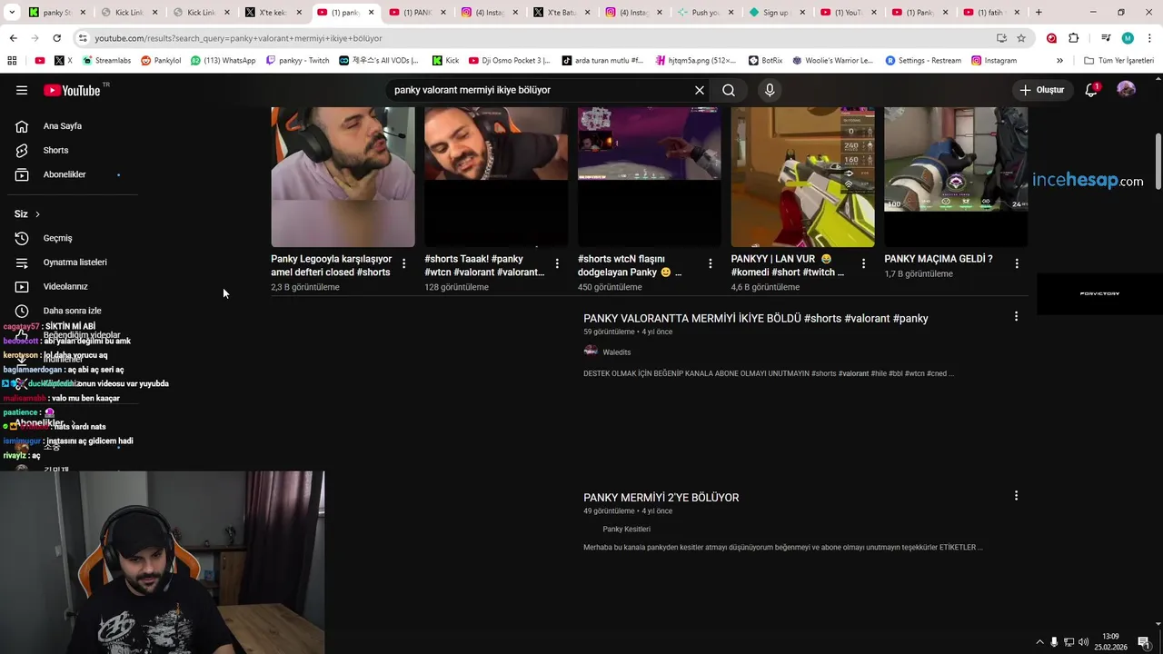1163x654 pixels.
Task: Open pankyy - Twitch bookmark
Action: click(297, 61)
